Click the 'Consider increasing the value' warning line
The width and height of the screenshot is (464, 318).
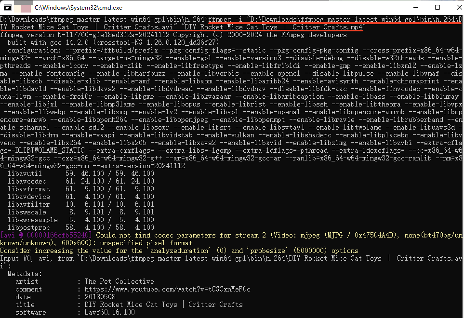179,251
